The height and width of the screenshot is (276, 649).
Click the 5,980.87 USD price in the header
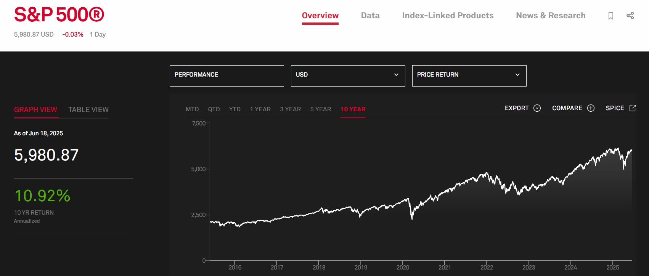[34, 34]
